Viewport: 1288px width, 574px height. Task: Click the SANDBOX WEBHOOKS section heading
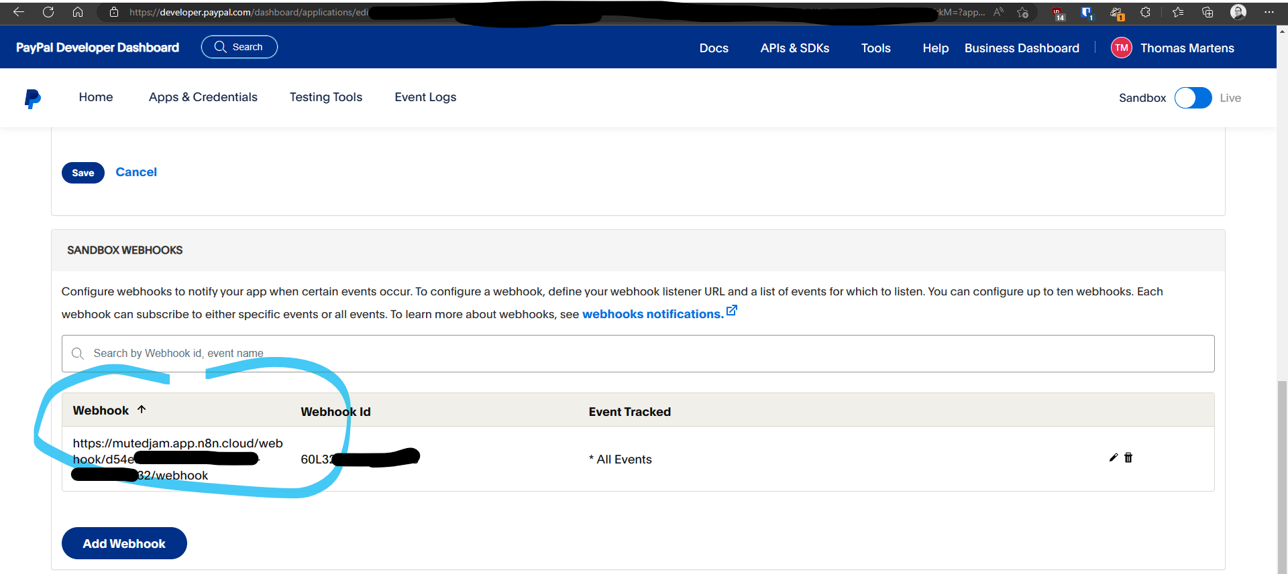point(125,250)
